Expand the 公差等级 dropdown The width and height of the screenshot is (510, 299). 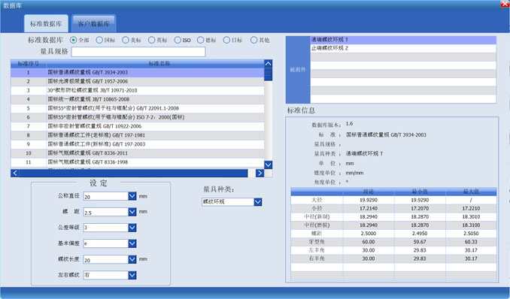(x=132, y=228)
